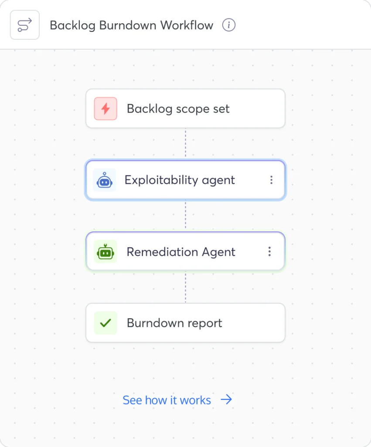Select the Remediation Agent step label

click(181, 252)
